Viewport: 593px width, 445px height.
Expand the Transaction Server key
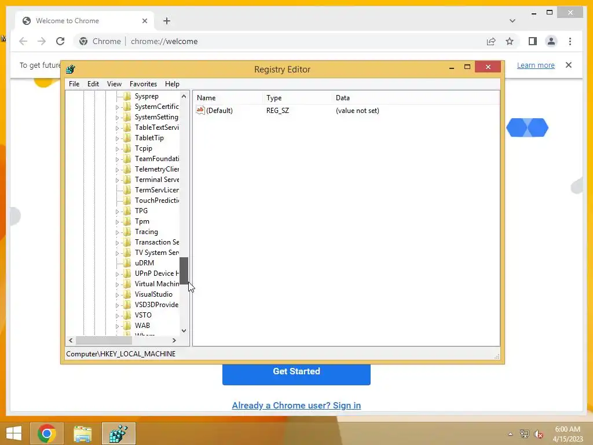click(x=117, y=243)
